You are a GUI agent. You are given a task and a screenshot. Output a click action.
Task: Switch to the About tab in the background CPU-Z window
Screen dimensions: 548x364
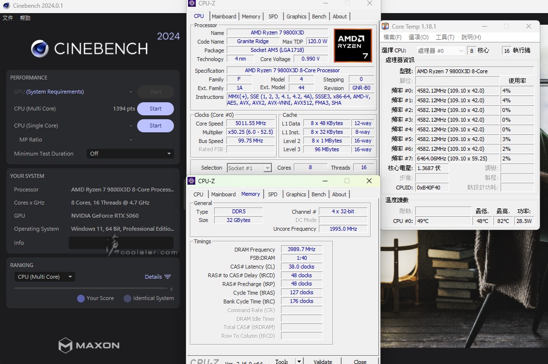pos(340,16)
